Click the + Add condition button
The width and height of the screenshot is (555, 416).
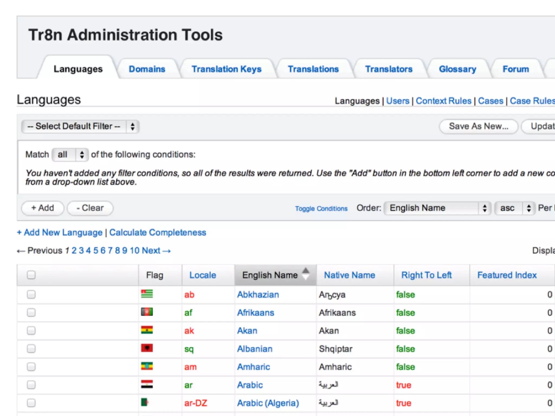pos(43,208)
